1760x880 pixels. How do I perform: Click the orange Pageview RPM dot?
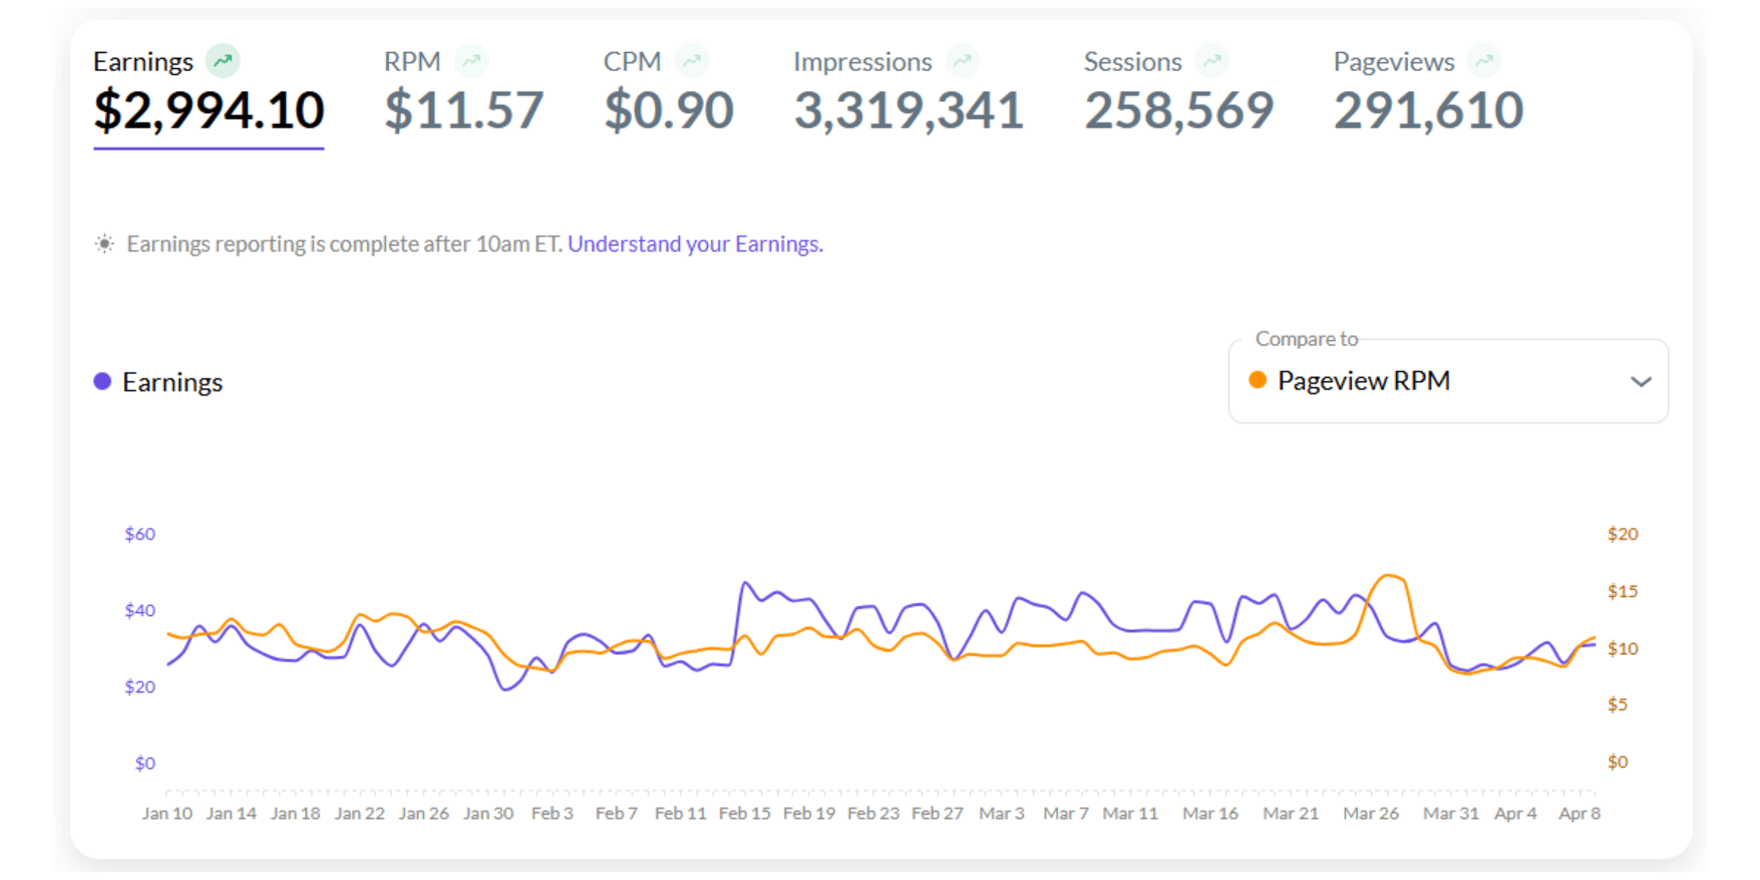1258,380
